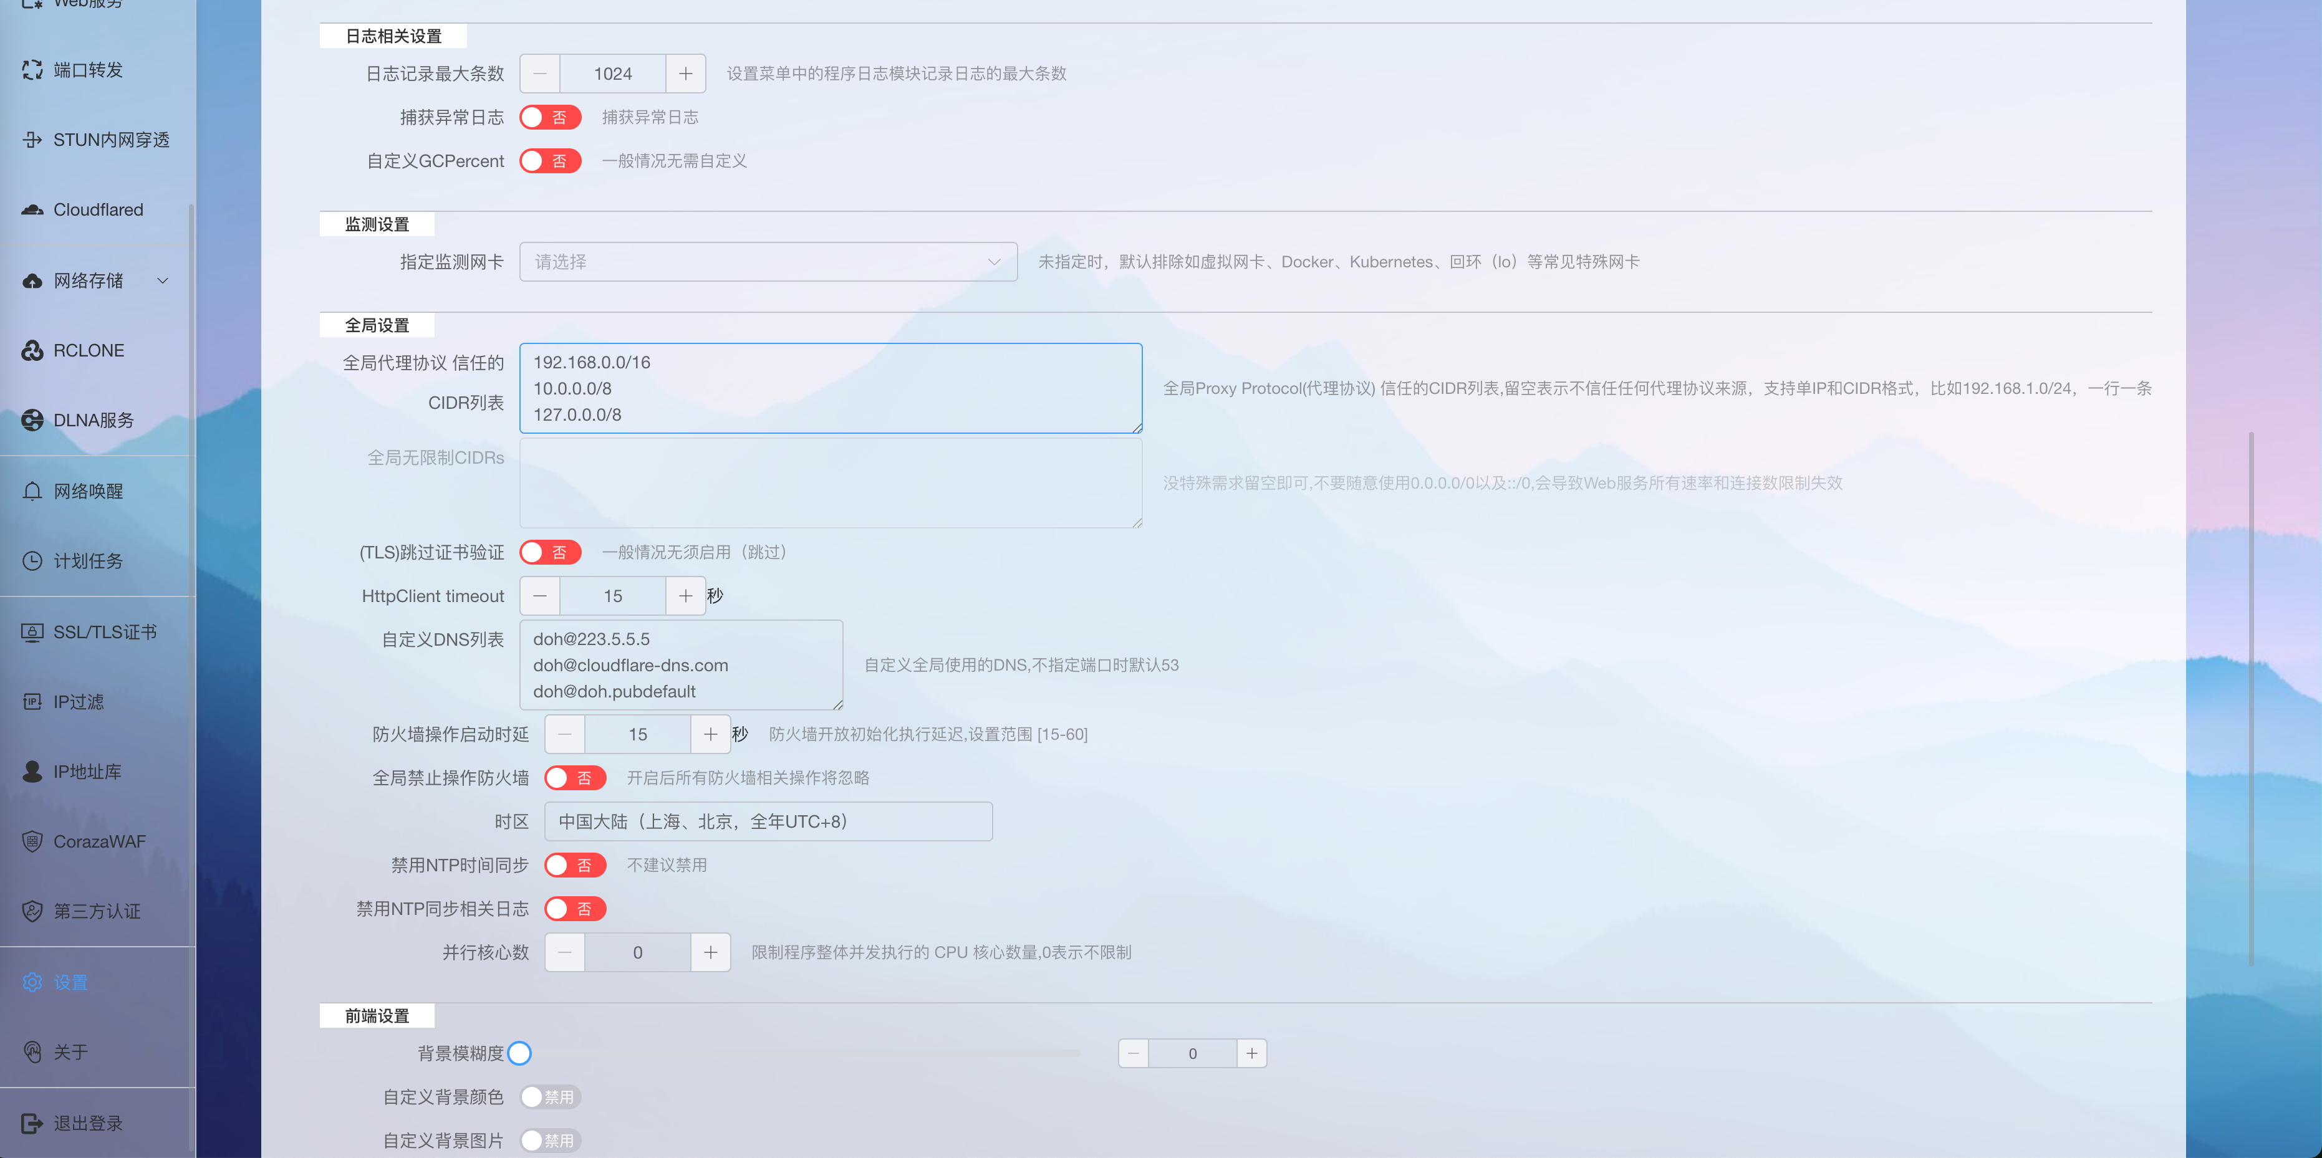Image resolution: width=2322 pixels, height=1158 pixels.
Task: Increase 日志记录最大条数 with plus button
Action: (x=685, y=74)
